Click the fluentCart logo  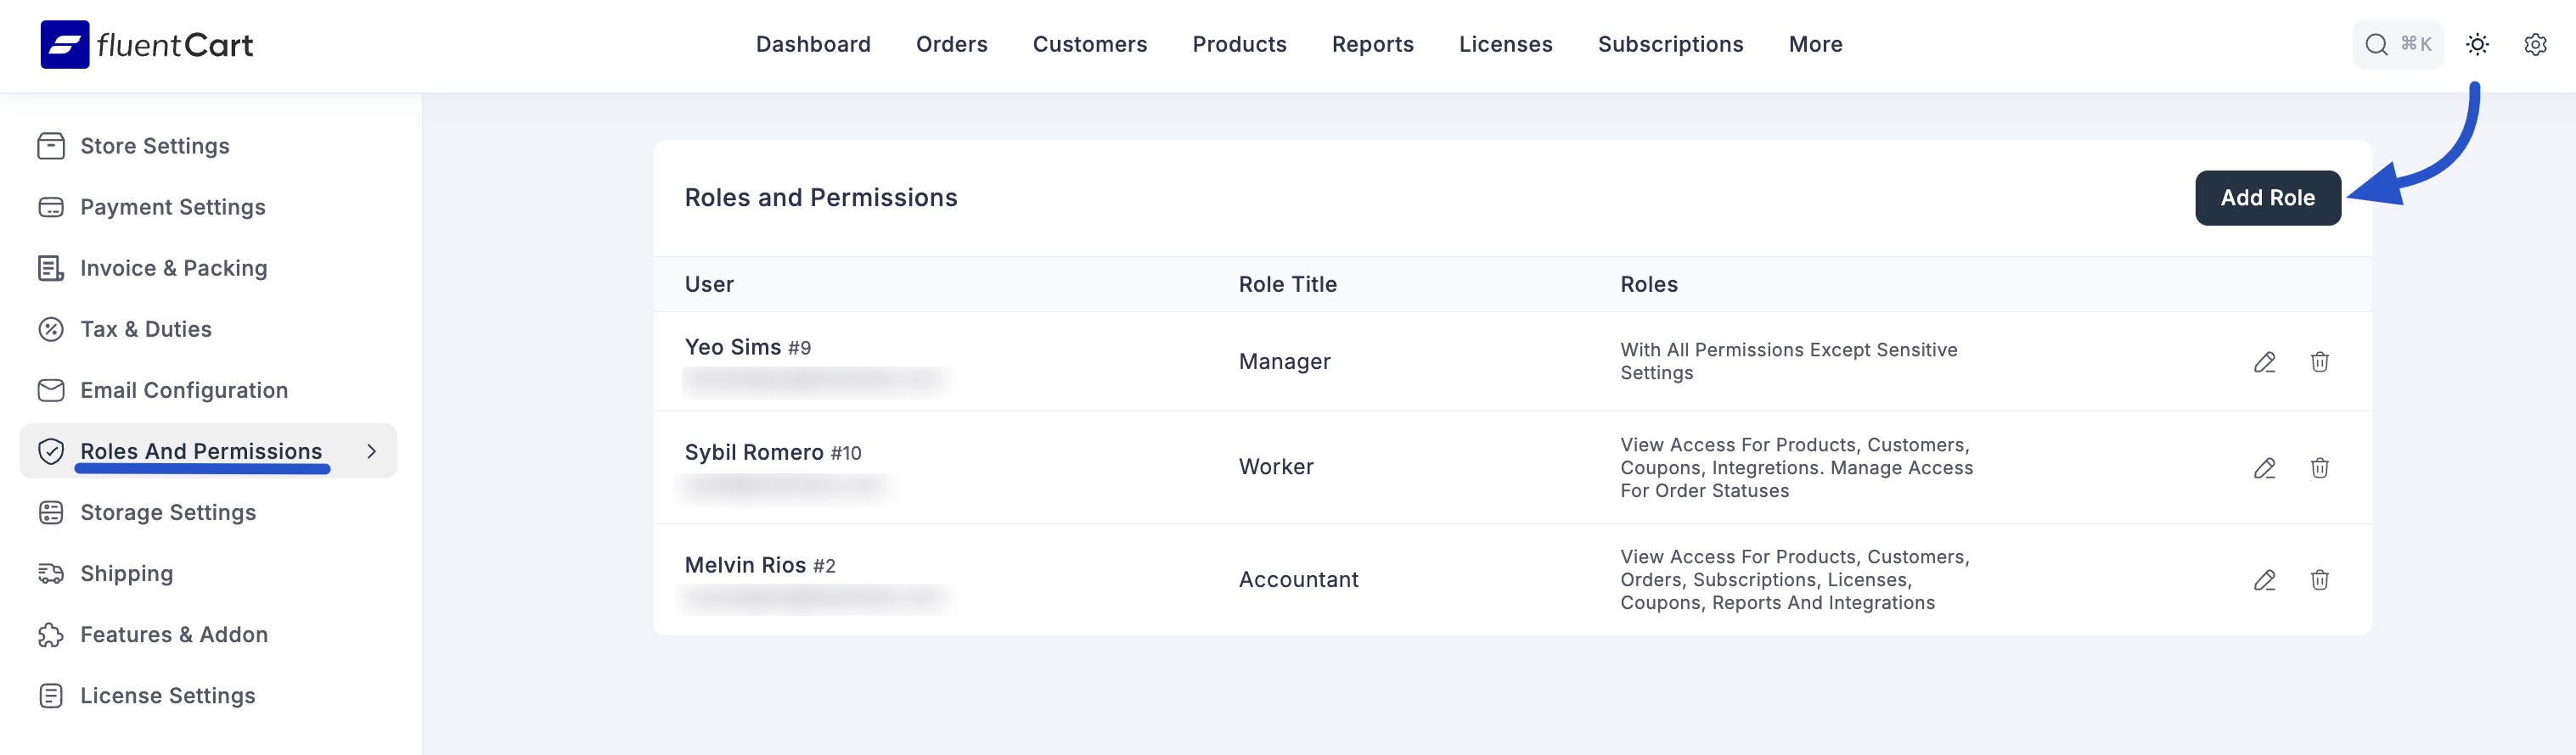pyautogui.click(x=146, y=44)
